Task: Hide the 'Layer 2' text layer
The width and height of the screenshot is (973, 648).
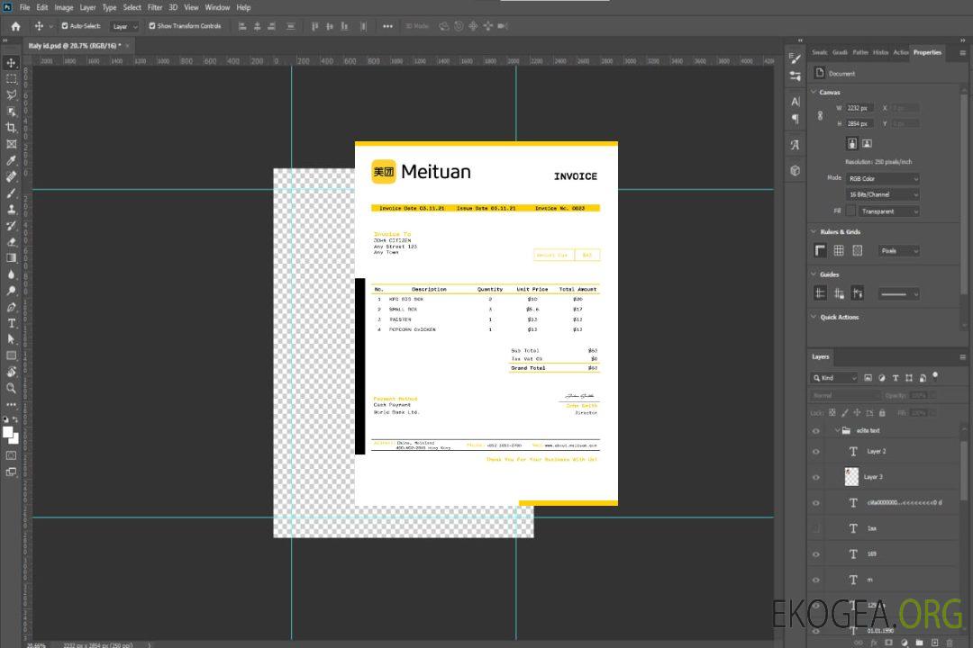Action: (x=816, y=452)
